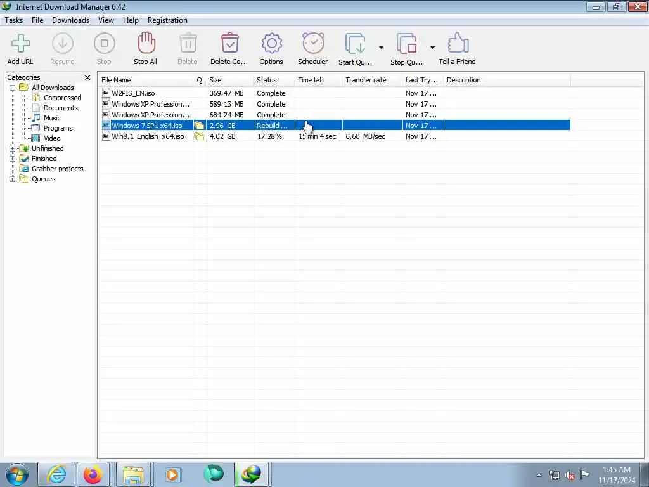The image size is (649, 487).
Task: Select the Windows 7 SP1 x64.iso row
Action: [335, 126]
